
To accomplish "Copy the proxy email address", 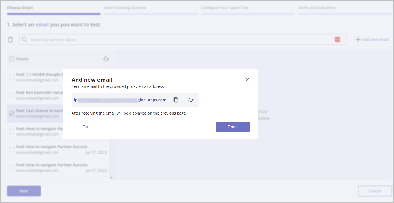I will click(x=176, y=100).
